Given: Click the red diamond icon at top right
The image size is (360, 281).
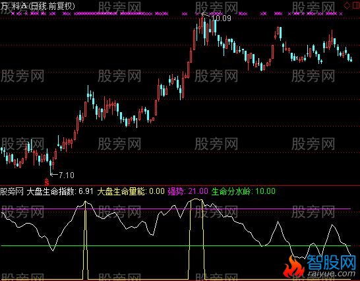Looking at the screenshot, I should point(347,6).
